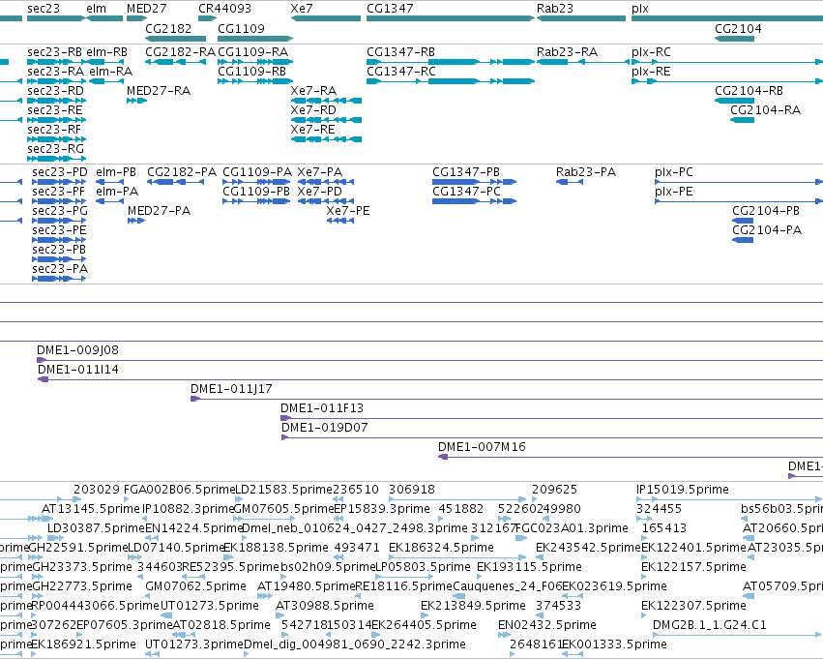
Task: Select protein MED27-PA
Action: coord(159,211)
